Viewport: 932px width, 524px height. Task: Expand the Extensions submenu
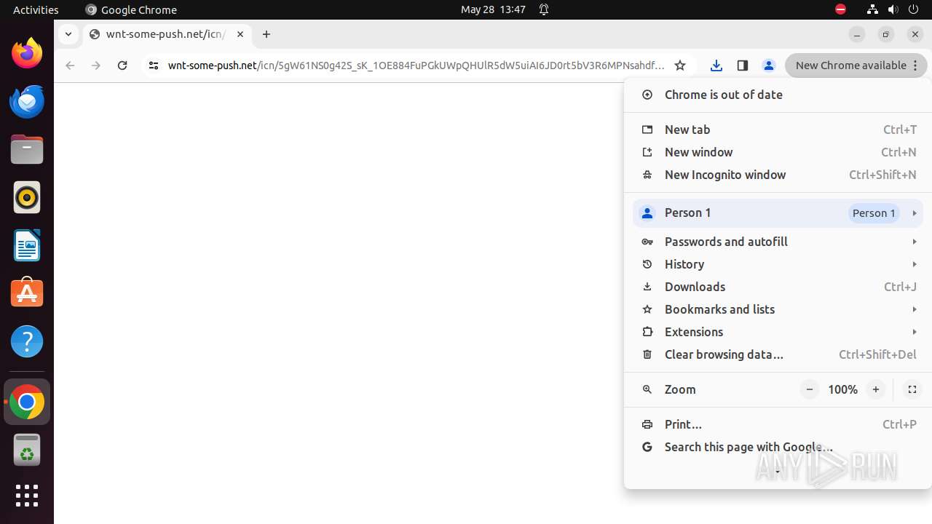pos(778,332)
